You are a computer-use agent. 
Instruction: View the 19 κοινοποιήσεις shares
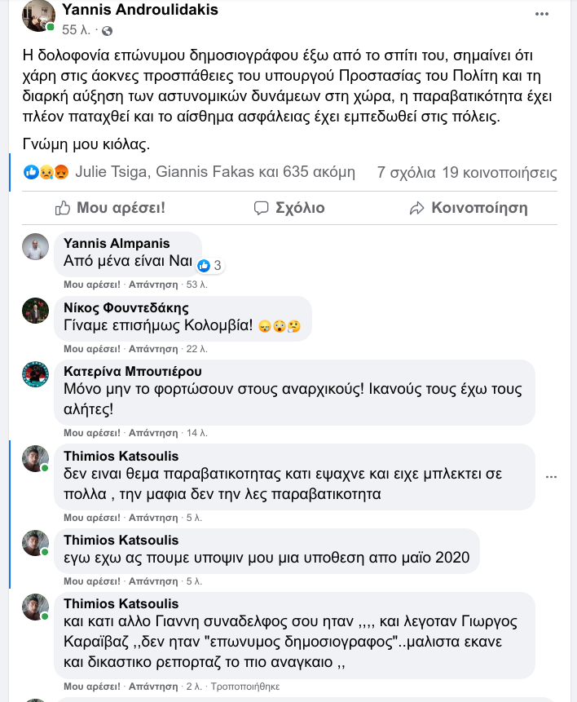[499, 173]
